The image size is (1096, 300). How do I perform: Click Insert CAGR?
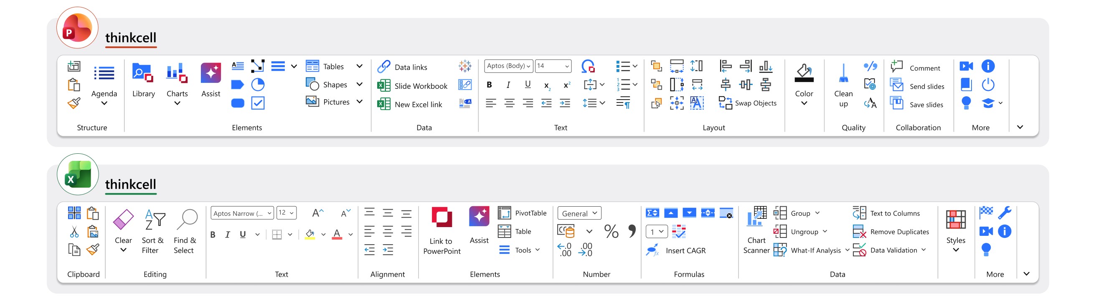coord(676,250)
